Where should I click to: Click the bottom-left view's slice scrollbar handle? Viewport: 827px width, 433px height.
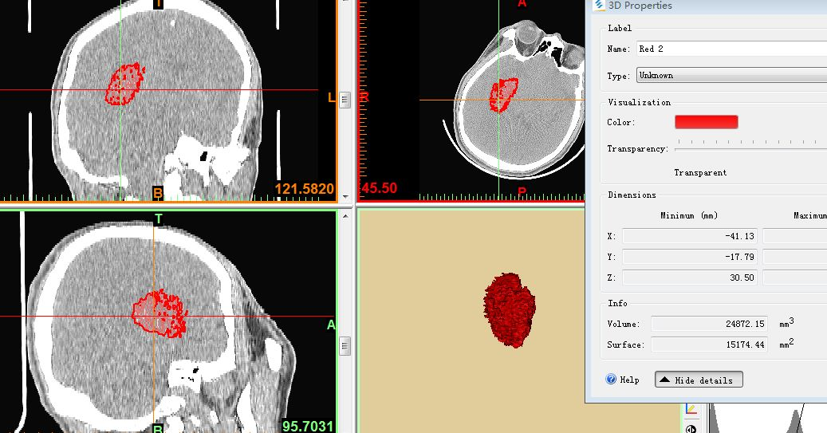(345, 345)
